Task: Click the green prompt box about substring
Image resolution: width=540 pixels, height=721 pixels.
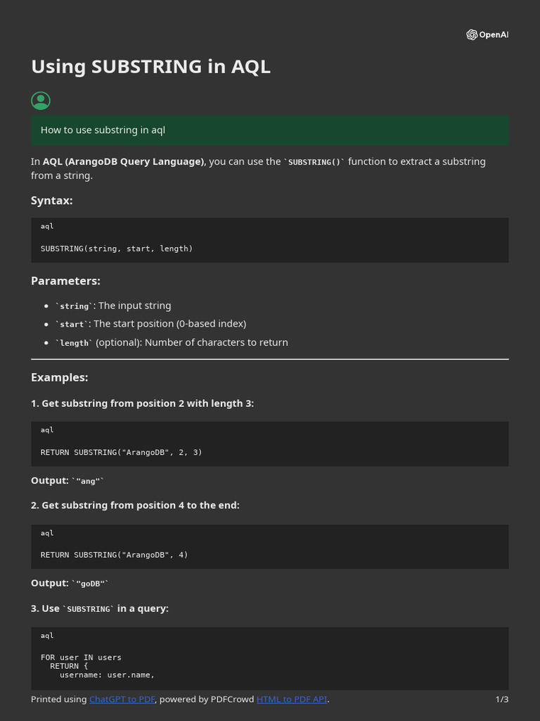Action: coord(269,130)
